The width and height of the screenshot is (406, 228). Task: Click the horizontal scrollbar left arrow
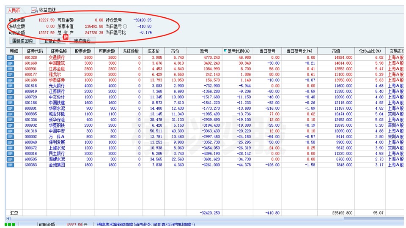click(x=8, y=219)
